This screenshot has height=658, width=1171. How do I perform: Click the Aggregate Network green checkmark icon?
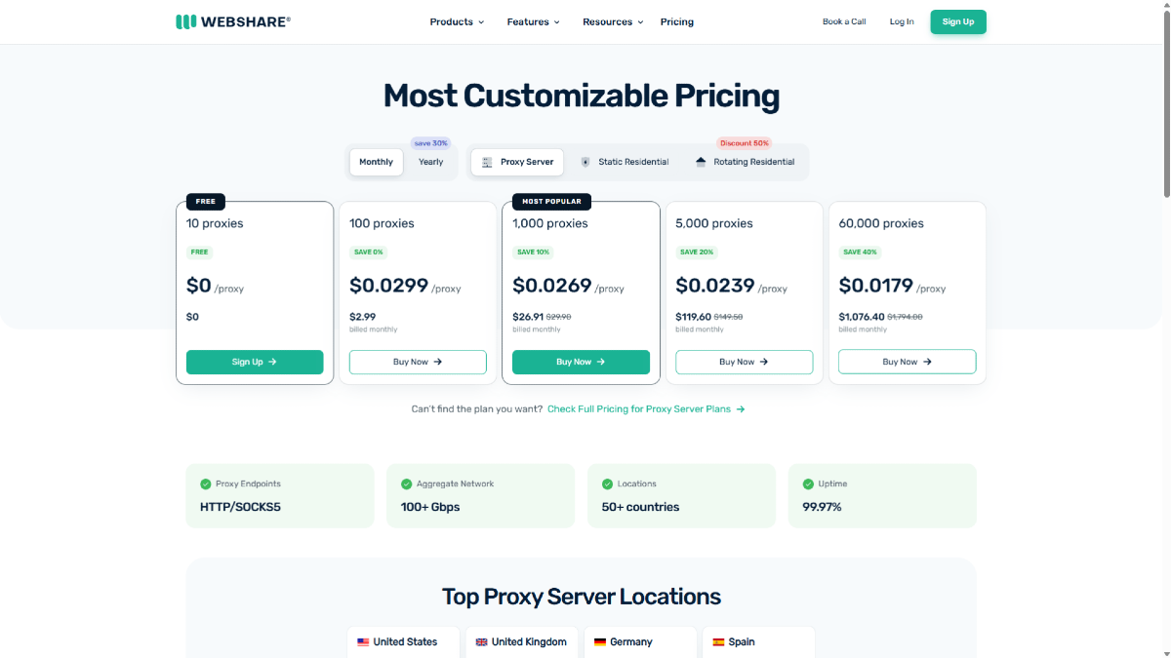point(406,484)
